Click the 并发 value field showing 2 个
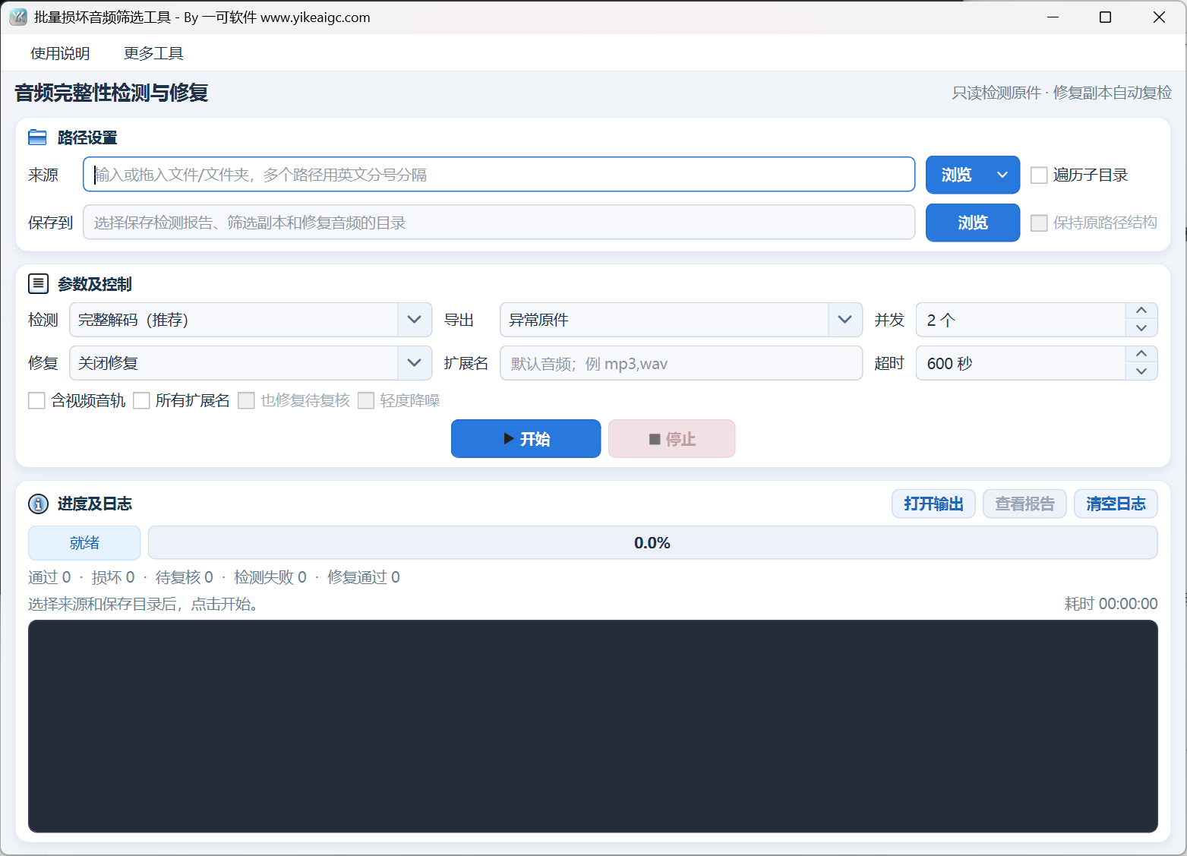 tap(1021, 320)
